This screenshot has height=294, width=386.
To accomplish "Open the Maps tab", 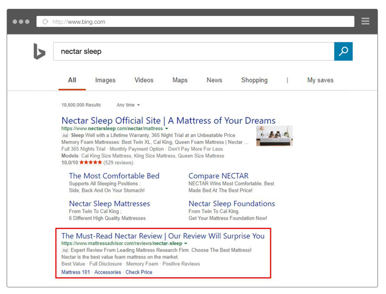I will [180, 80].
